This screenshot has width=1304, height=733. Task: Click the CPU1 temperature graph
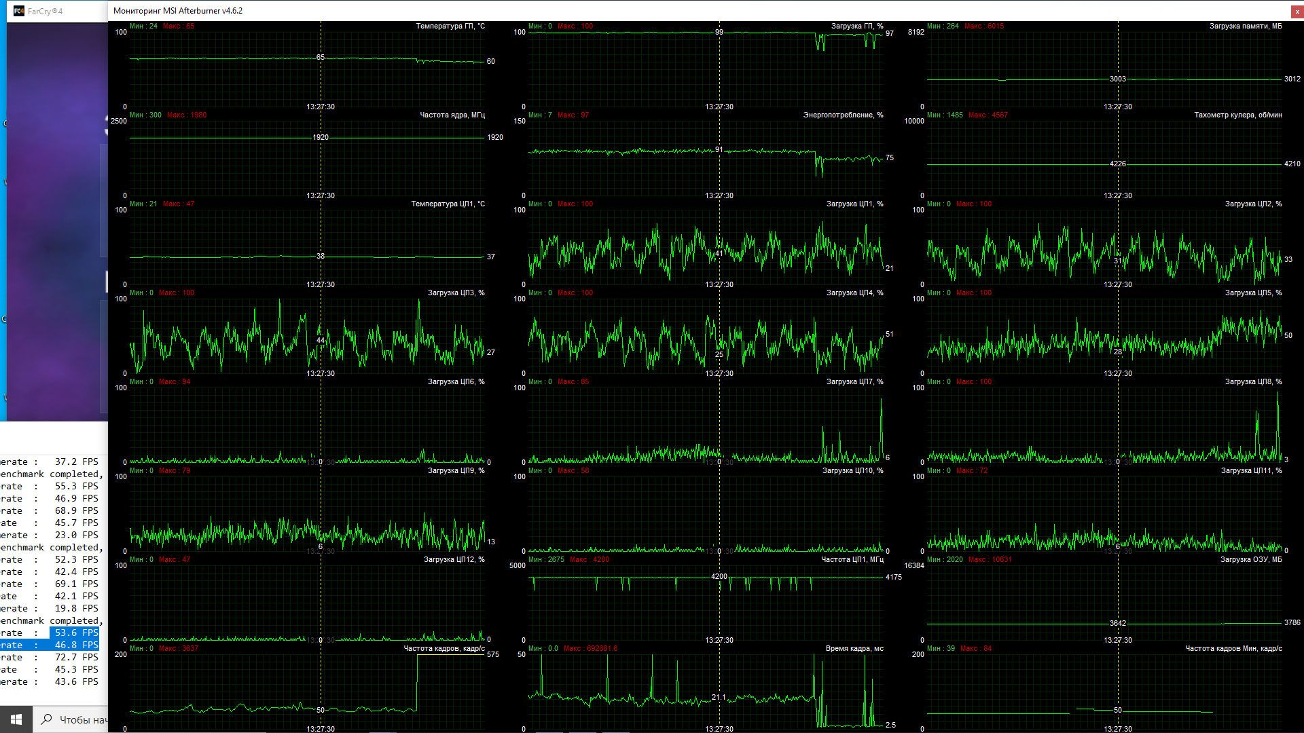pyautogui.click(x=307, y=246)
